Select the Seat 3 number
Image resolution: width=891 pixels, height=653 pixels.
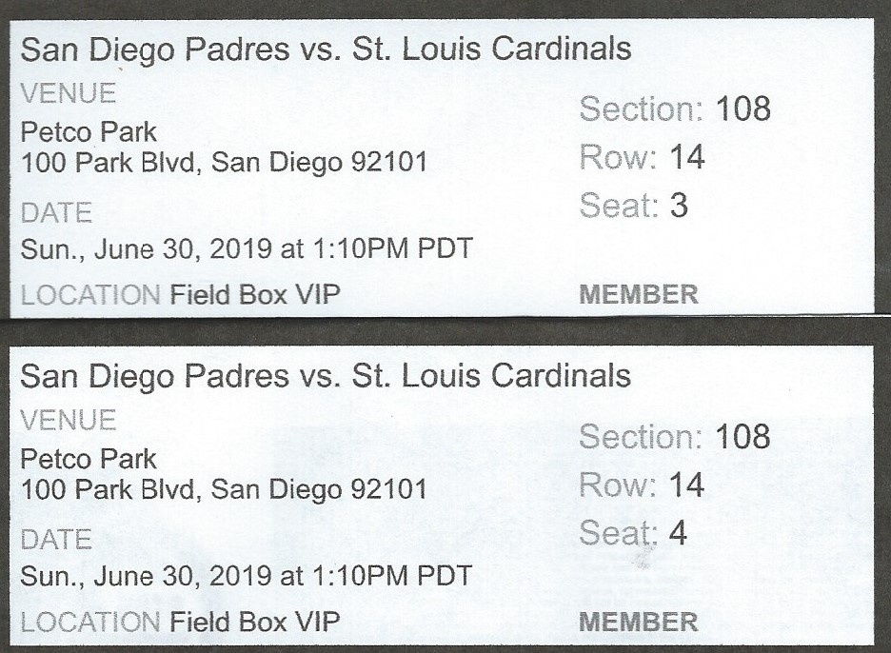click(678, 207)
